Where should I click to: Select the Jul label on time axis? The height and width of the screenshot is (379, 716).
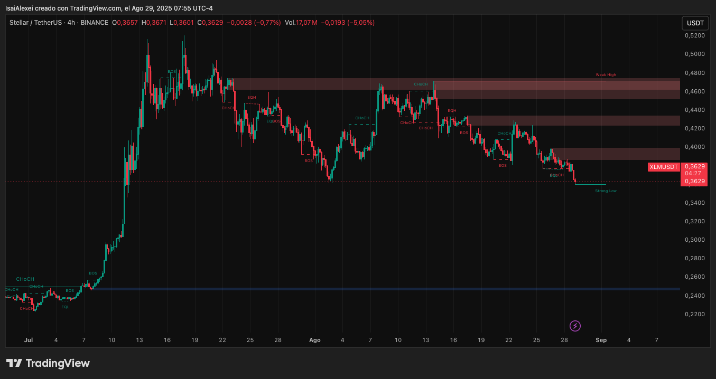pyautogui.click(x=28, y=340)
